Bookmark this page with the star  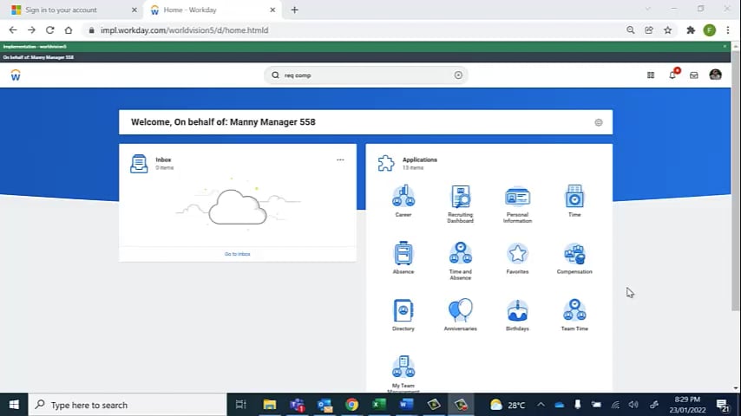pos(668,30)
